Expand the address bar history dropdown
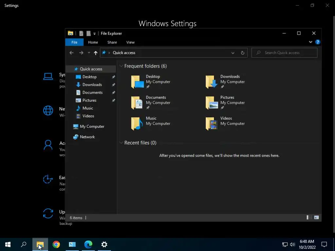Viewport: 335px width, 251px height. (233, 53)
